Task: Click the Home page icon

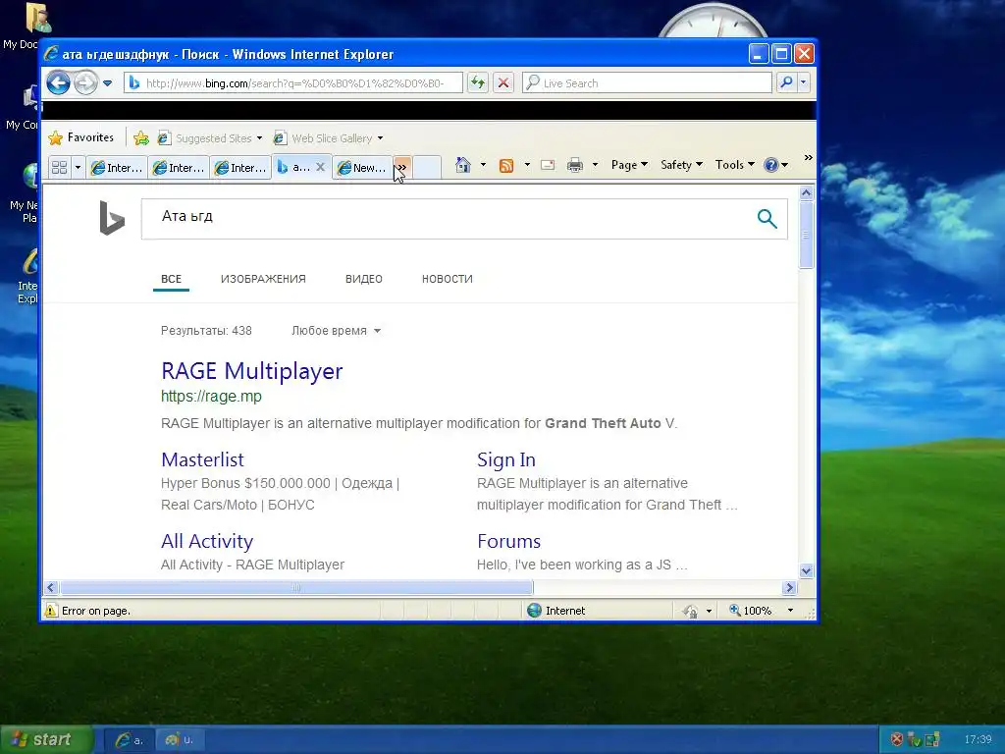Action: tap(463, 165)
